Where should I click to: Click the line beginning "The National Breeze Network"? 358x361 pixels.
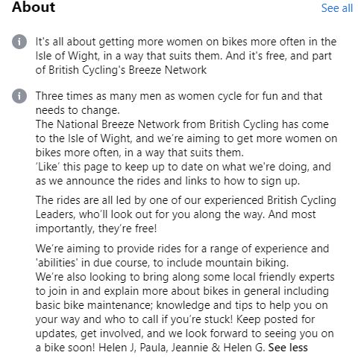182,124
